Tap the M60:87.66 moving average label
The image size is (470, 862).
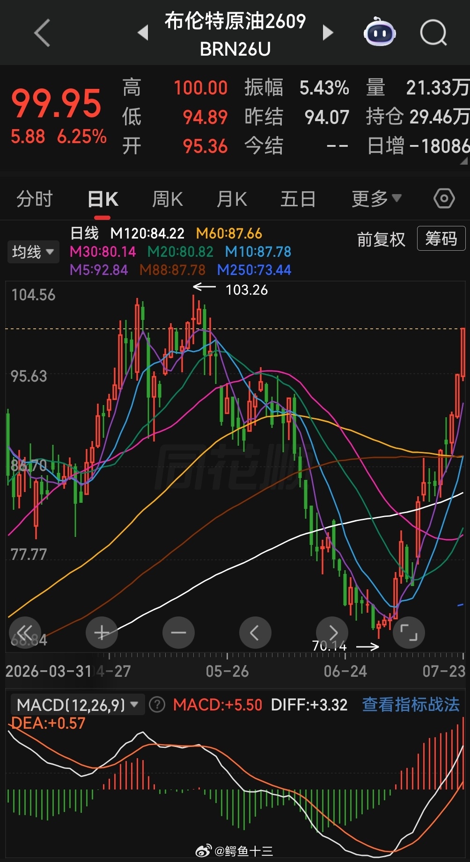pyautogui.click(x=229, y=233)
